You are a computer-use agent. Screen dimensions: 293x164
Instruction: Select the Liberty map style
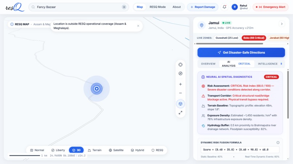pos(58,150)
